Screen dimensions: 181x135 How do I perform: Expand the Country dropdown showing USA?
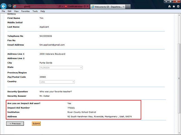pyautogui.click(x=73, y=82)
